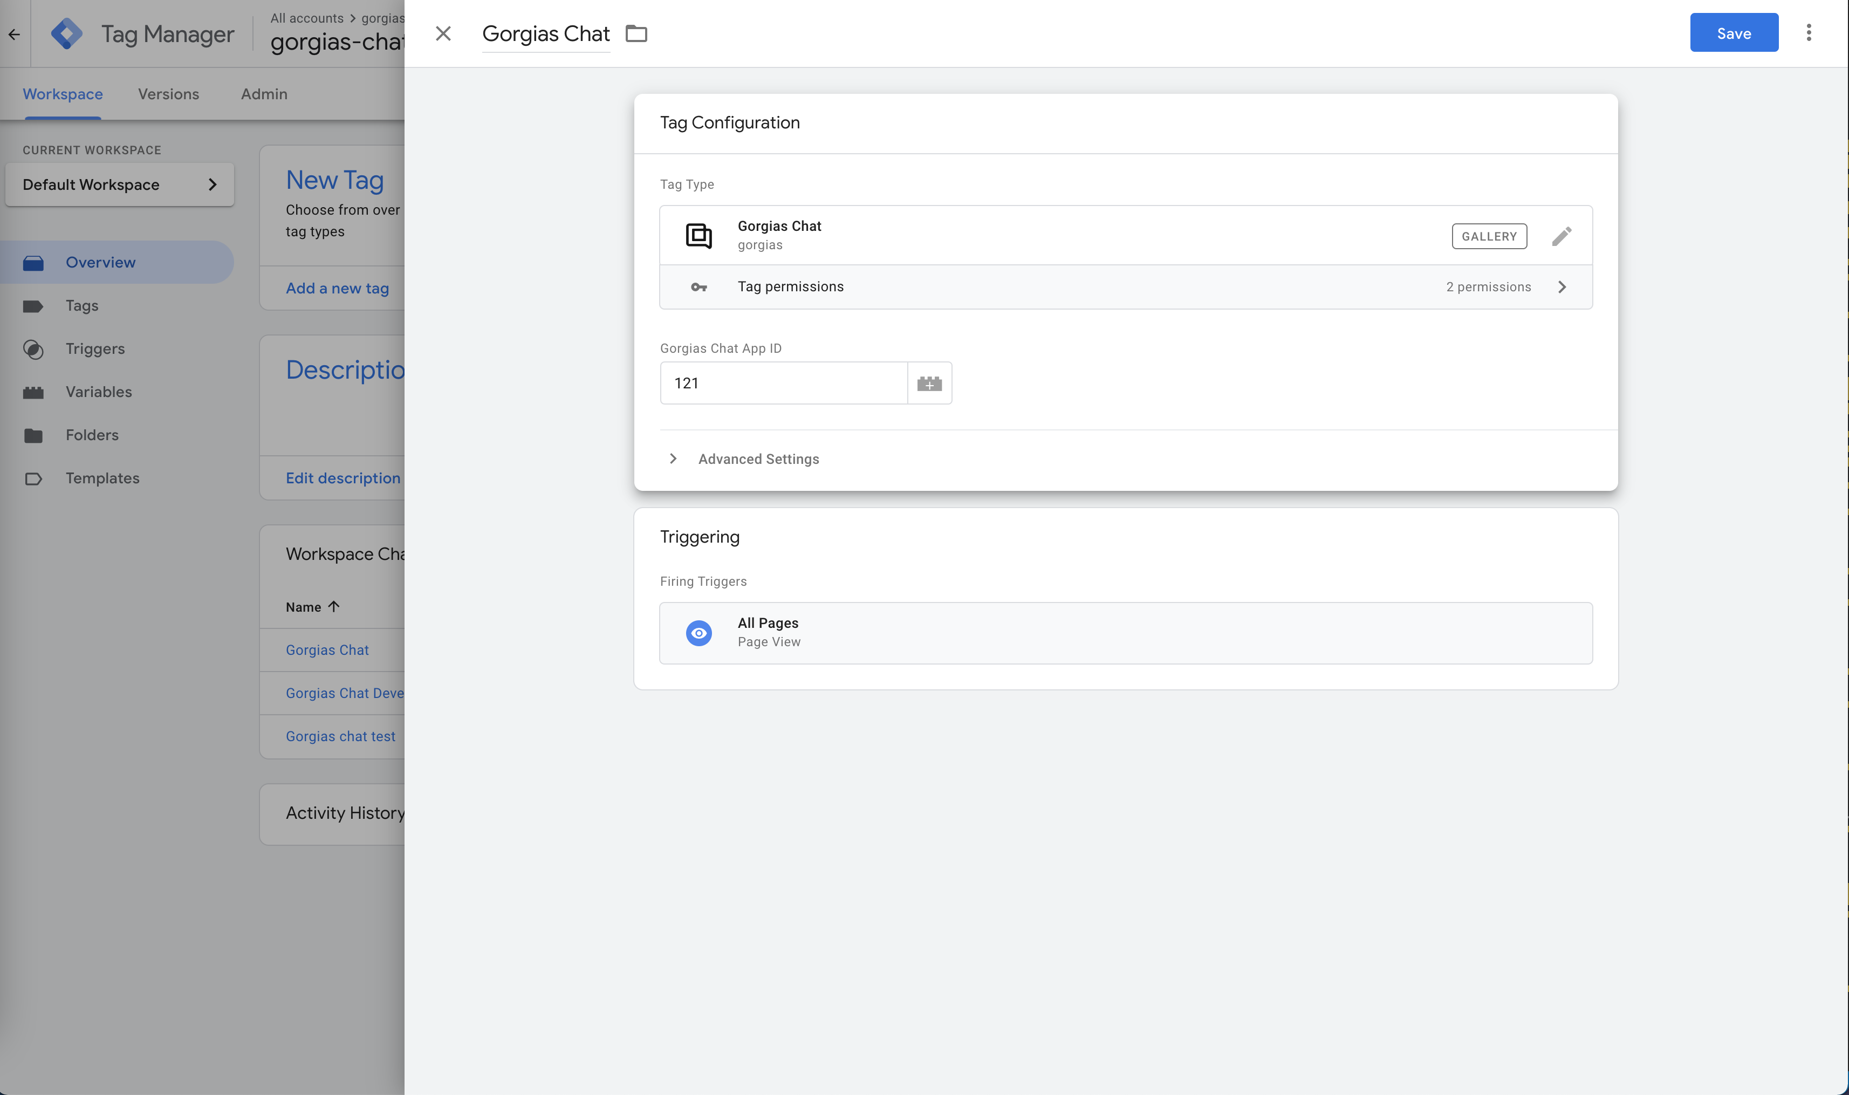Expand Tag permissions chevron
1849x1095 pixels.
[x=1562, y=287]
